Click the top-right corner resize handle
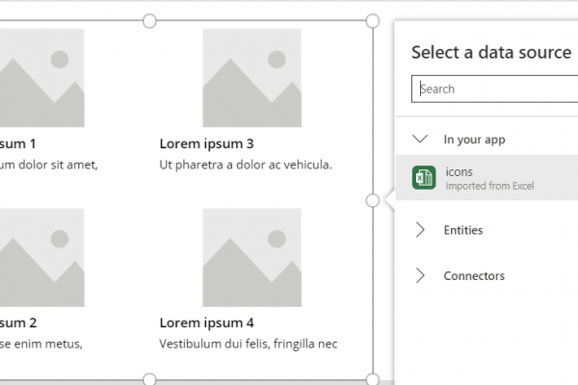This screenshot has width=578, height=385. click(x=373, y=21)
